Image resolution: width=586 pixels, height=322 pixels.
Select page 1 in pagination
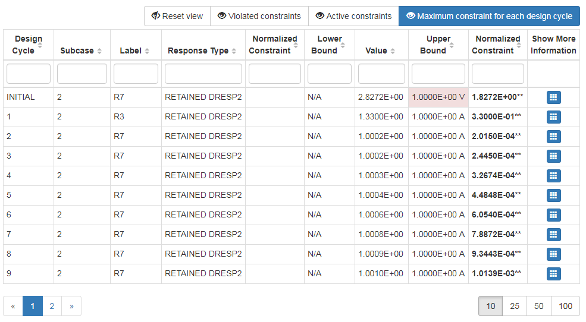pyautogui.click(x=33, y=306)
